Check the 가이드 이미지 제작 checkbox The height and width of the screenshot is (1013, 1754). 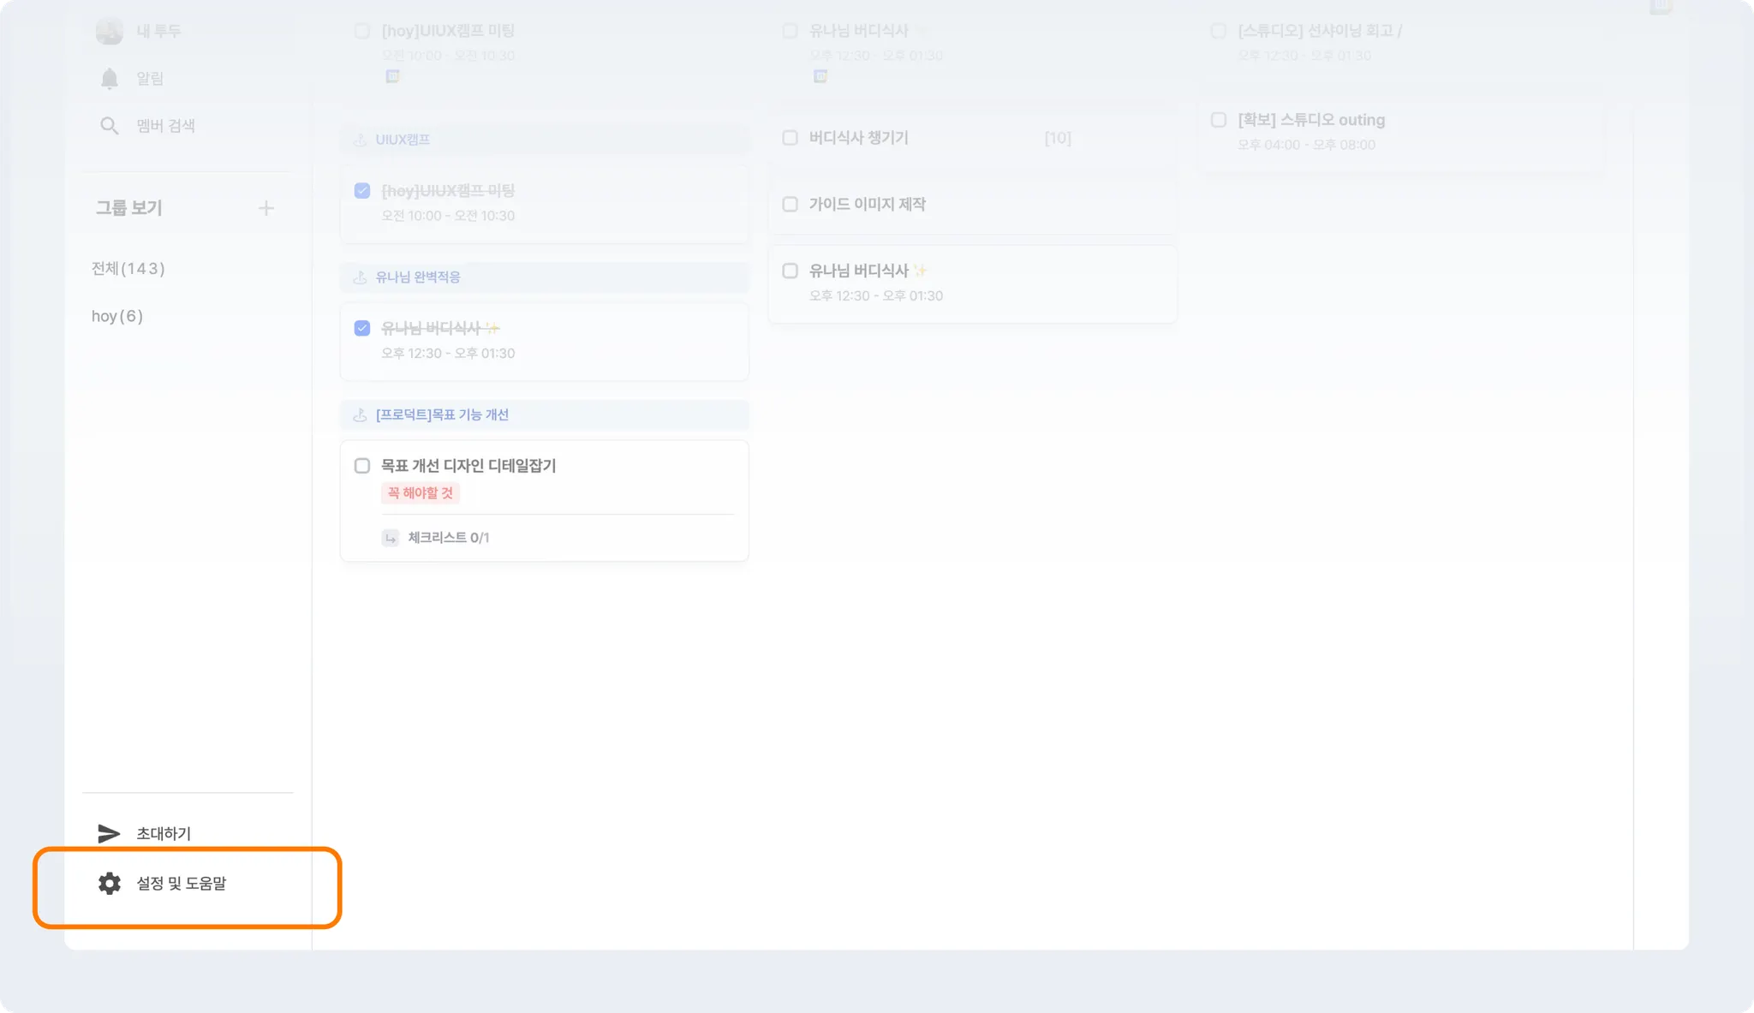point(790,204)
